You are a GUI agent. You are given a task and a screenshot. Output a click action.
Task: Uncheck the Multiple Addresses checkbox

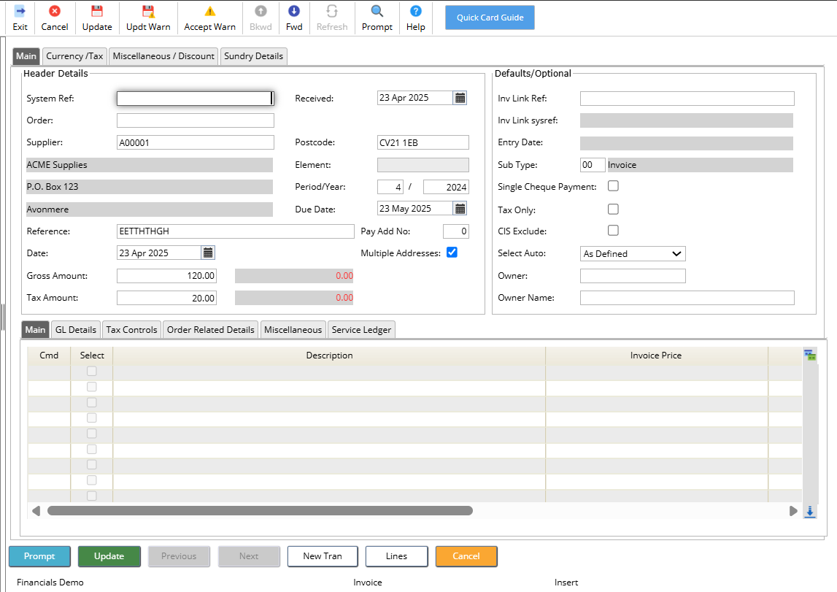(452, 253)
